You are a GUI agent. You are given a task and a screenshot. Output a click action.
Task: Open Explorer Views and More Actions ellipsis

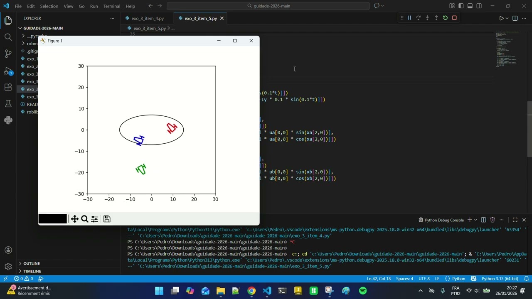click(112, 18)
